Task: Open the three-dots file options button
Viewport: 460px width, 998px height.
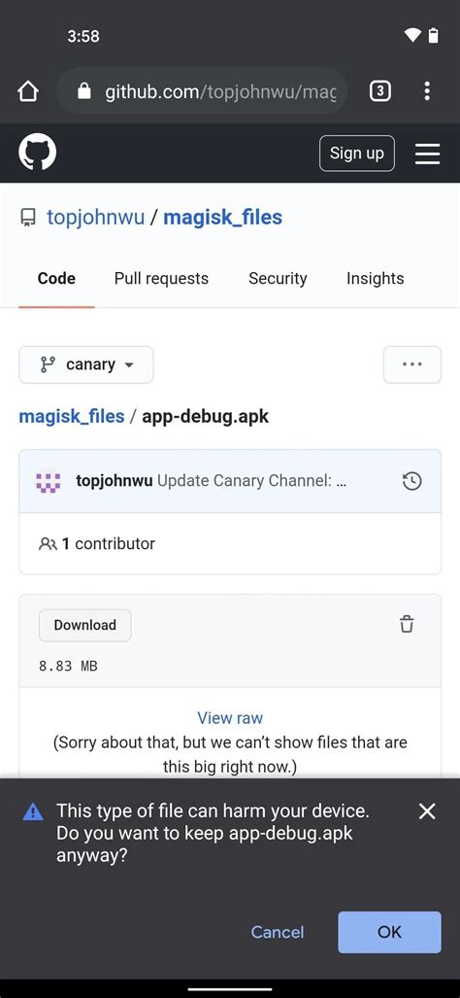Action: point(412,364)
